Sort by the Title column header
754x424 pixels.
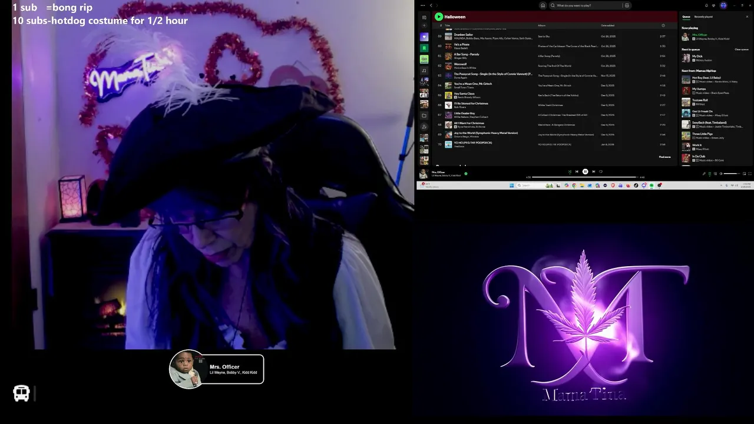click(447, 25)
